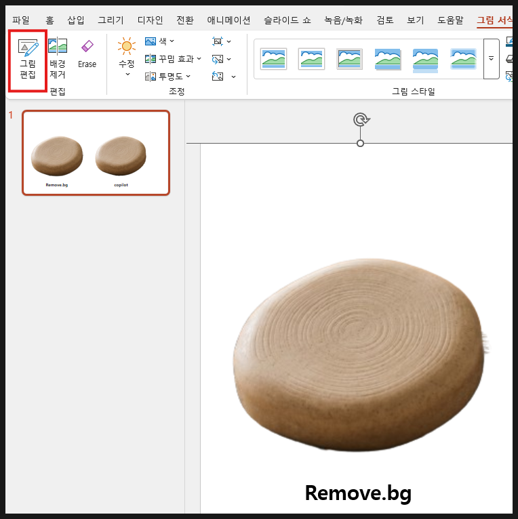Image resolution: width=518 pixels, height=519 pixels.
Task: Open the 애니메이션 tab
Action: tap(228, 20)
